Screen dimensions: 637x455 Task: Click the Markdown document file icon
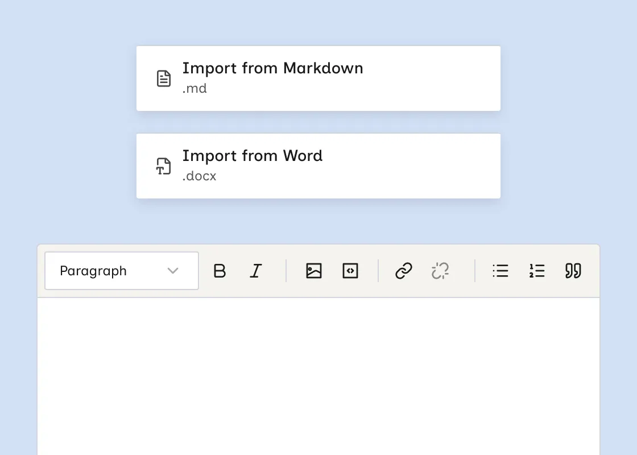coord(164,78)
